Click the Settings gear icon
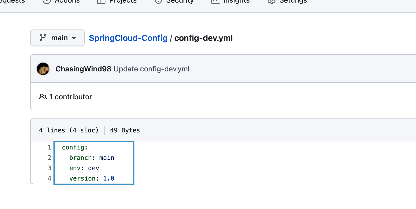The height and width of the screenshot is (209, 416). tap(271, 1)
